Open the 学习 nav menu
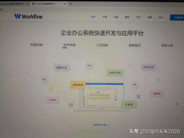Viewport: 184px width, 138px height. point(139,17)
